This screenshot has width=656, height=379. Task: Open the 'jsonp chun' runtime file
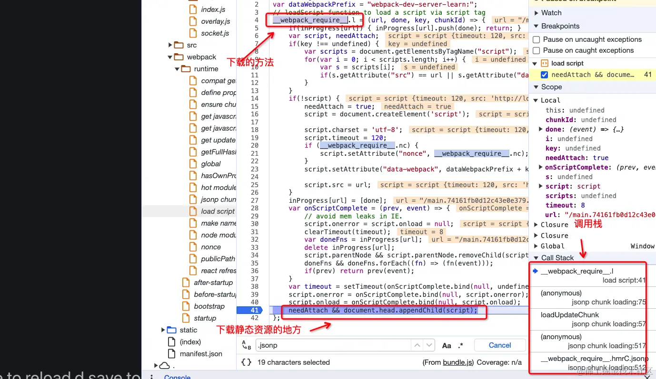pos(219,199)
